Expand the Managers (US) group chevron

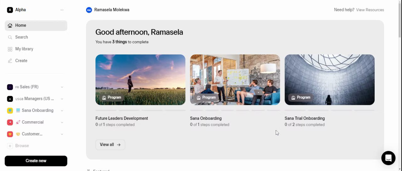[x=62, y=99]
